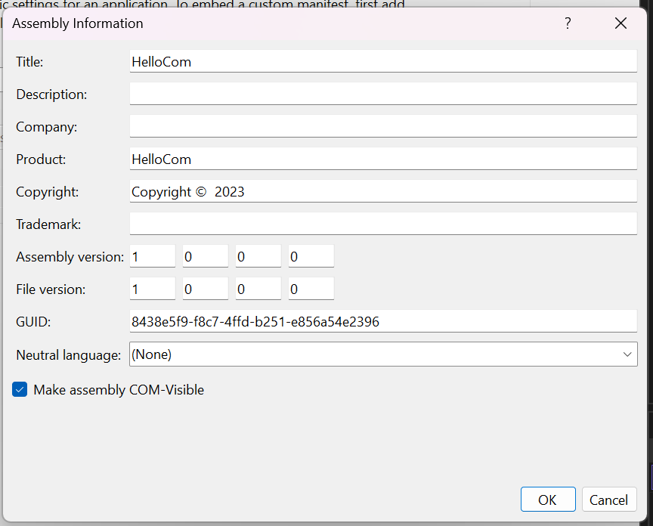Select the Copyright field text
The width and height of the screenshot is (653, 526).
click(x=383, y=191)
